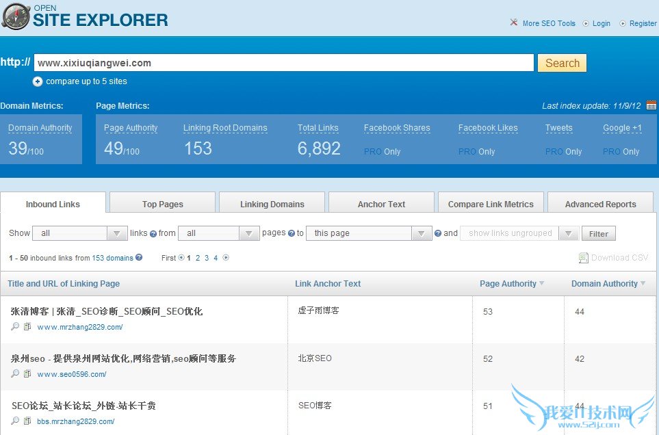Open the from 'all' pages dropdown
Viewport: 659px width, 435px height.
pos(220,233)
